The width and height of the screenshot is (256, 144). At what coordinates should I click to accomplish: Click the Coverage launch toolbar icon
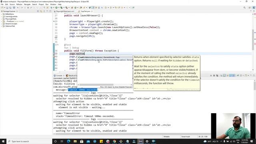point(61,8)
